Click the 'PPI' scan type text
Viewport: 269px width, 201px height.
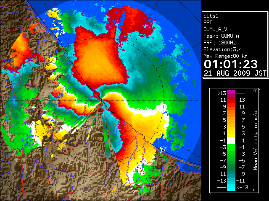pyautogui.click(x=208, y=23)
